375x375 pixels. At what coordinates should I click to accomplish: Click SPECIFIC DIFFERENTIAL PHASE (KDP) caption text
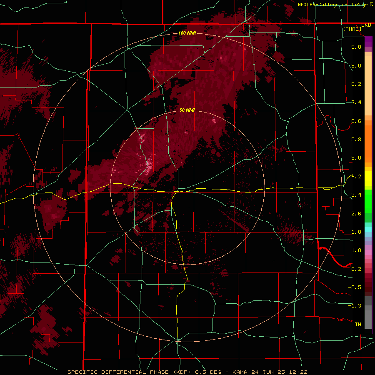coord(129,372)
